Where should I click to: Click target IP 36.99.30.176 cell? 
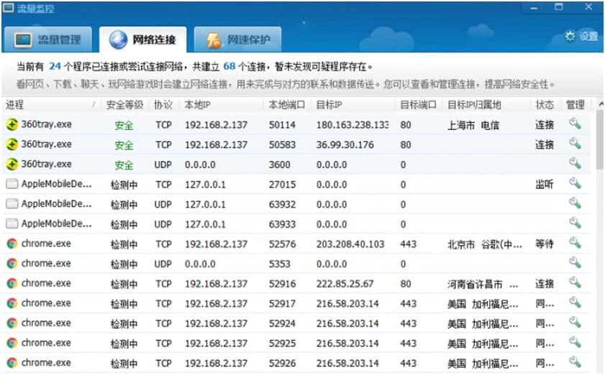click(345, 145)
